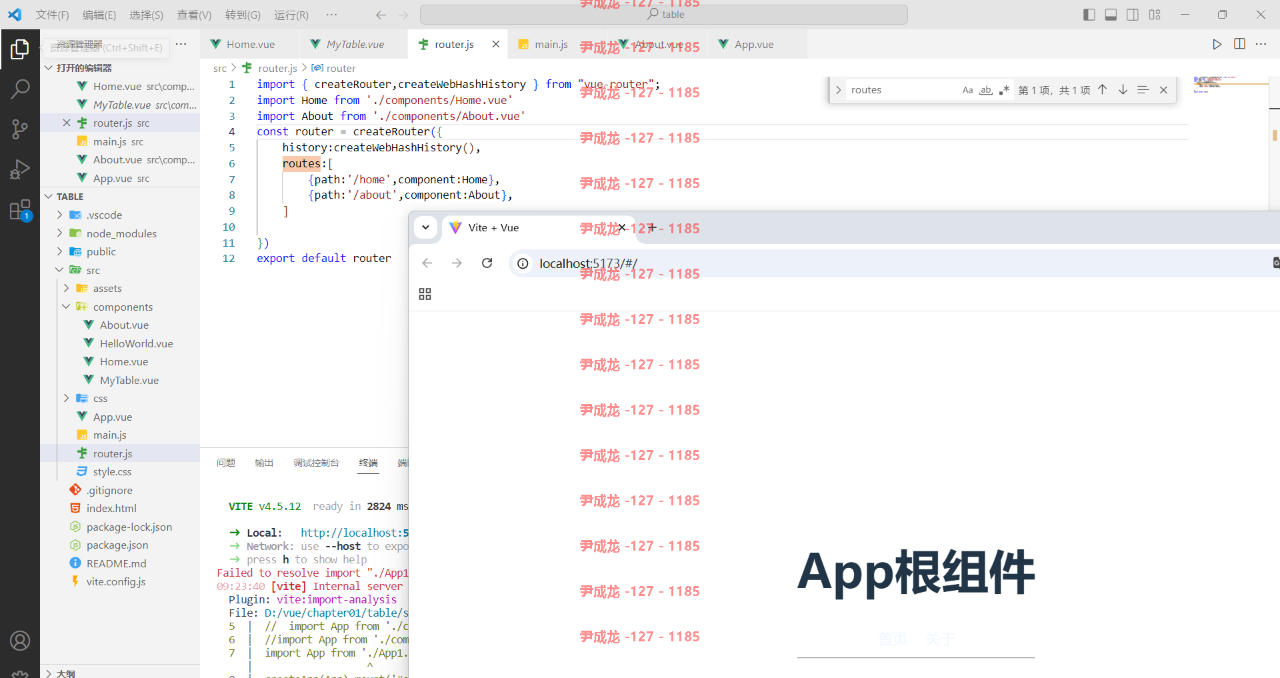1280x678 pixels.
Task: Click the 首页 link in browser page
Action: tap(893, 639)
